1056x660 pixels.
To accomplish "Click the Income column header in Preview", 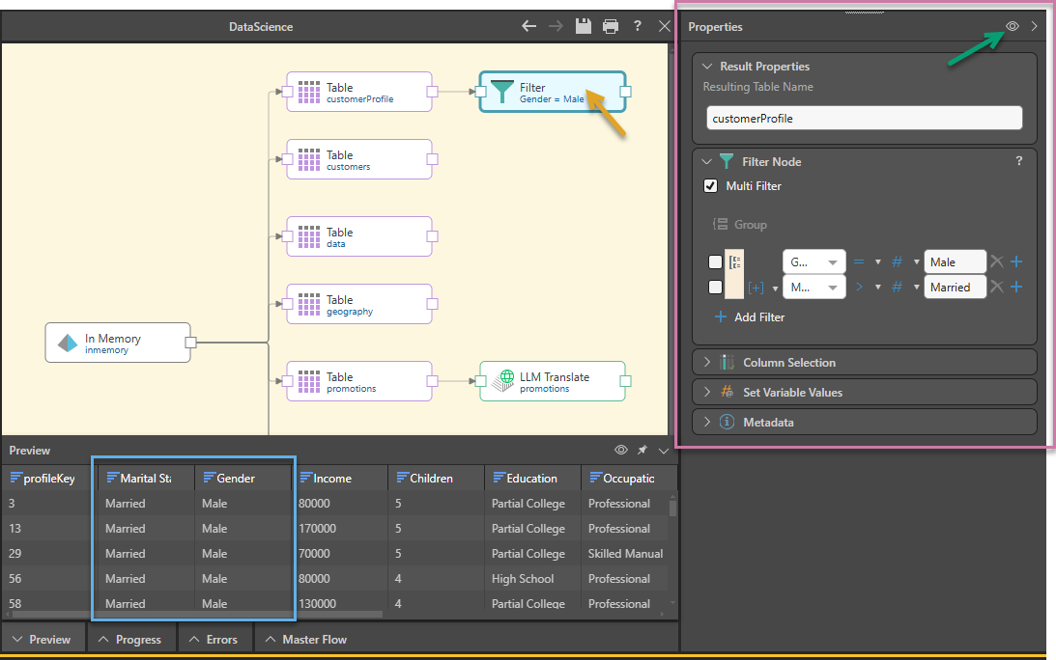I will 332,478.
